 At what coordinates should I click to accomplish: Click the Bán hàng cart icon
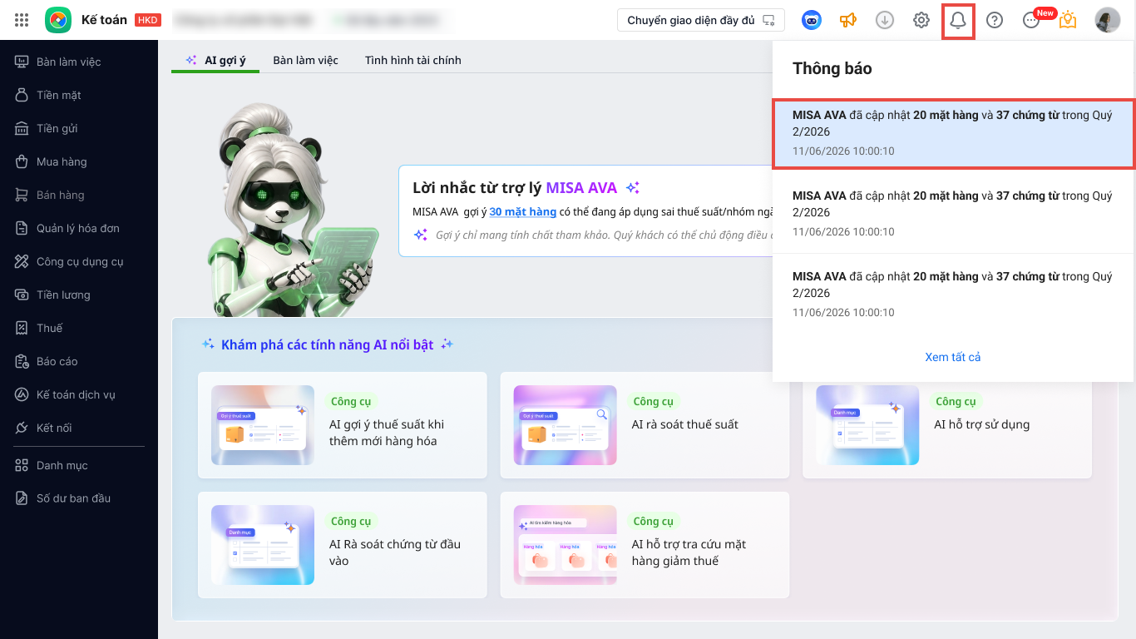pyautogui.click(x=22, y=195)
